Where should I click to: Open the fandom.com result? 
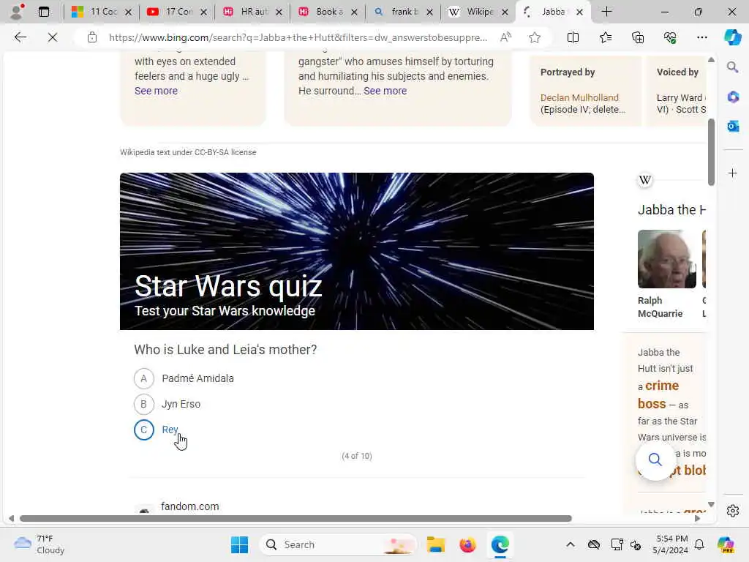click(x=189, y=506)
